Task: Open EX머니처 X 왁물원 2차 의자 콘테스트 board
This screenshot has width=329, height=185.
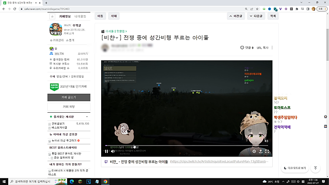Action: pos(68,172)
